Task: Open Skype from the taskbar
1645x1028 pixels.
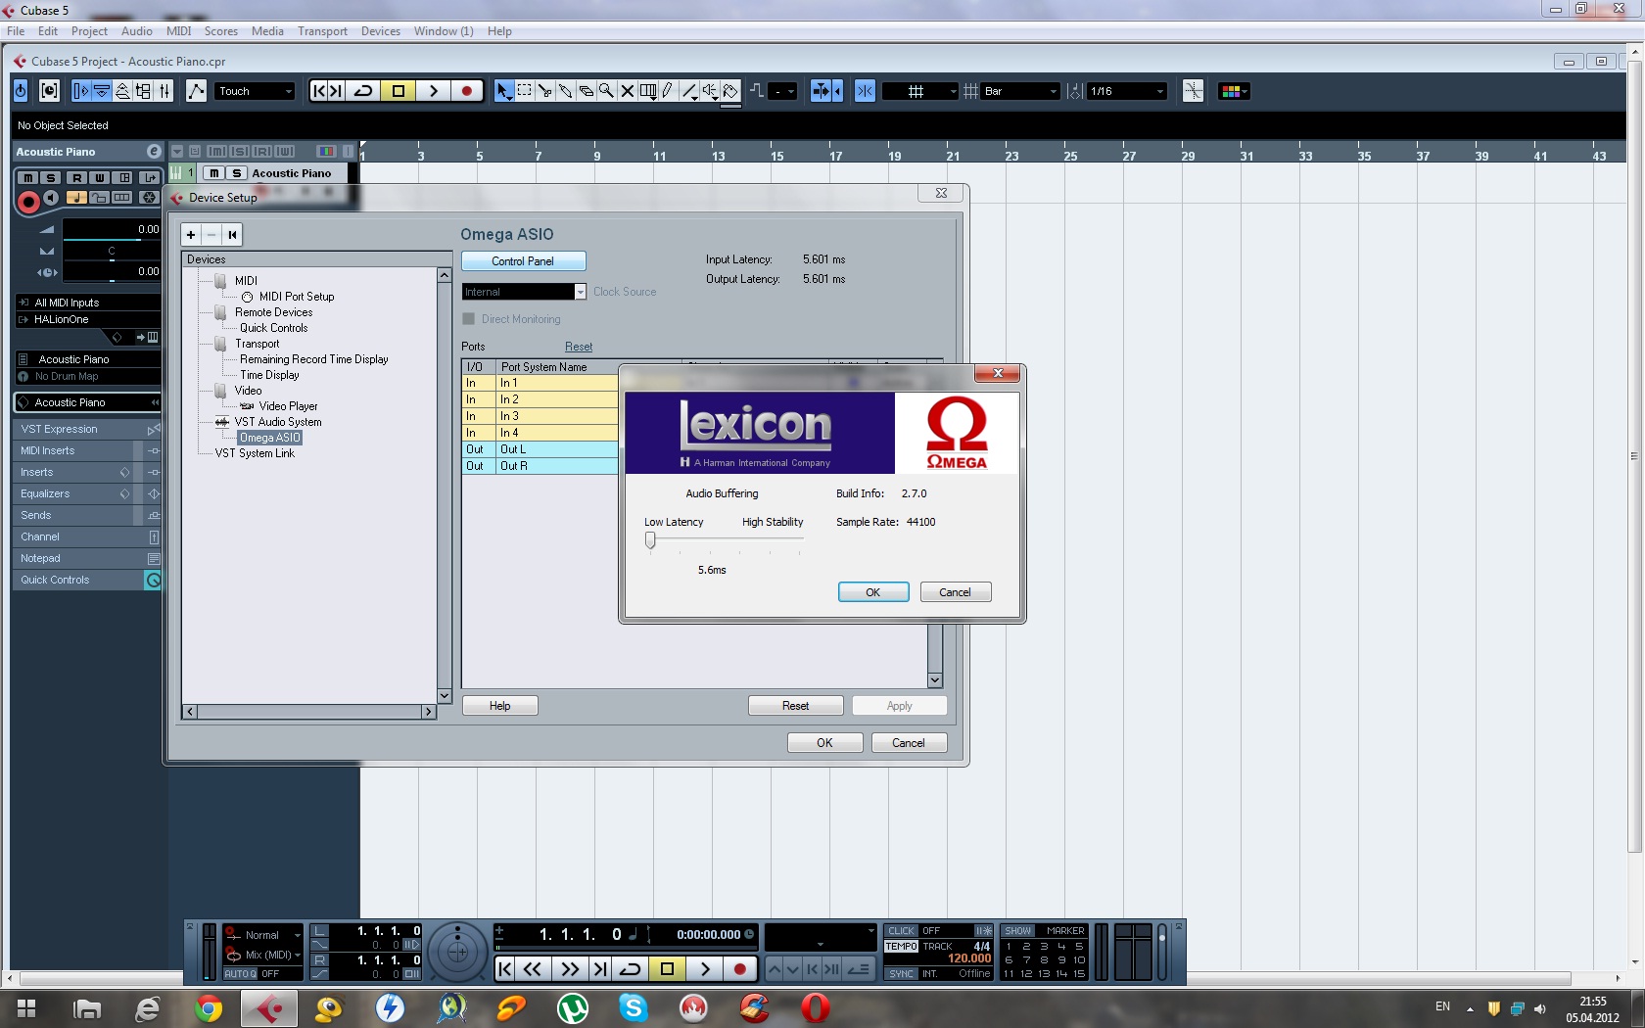Action: pyautogui.click(x=634, y=1007)
